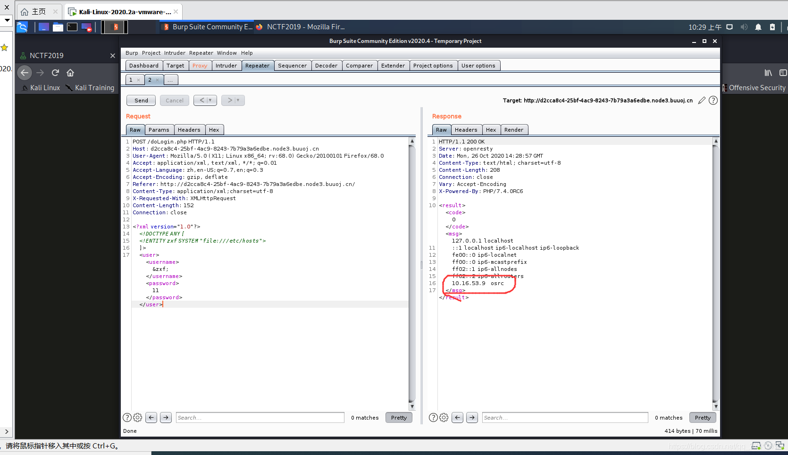788x455 pixels.
Task: Open the Help menu
Action: [247, 53]
